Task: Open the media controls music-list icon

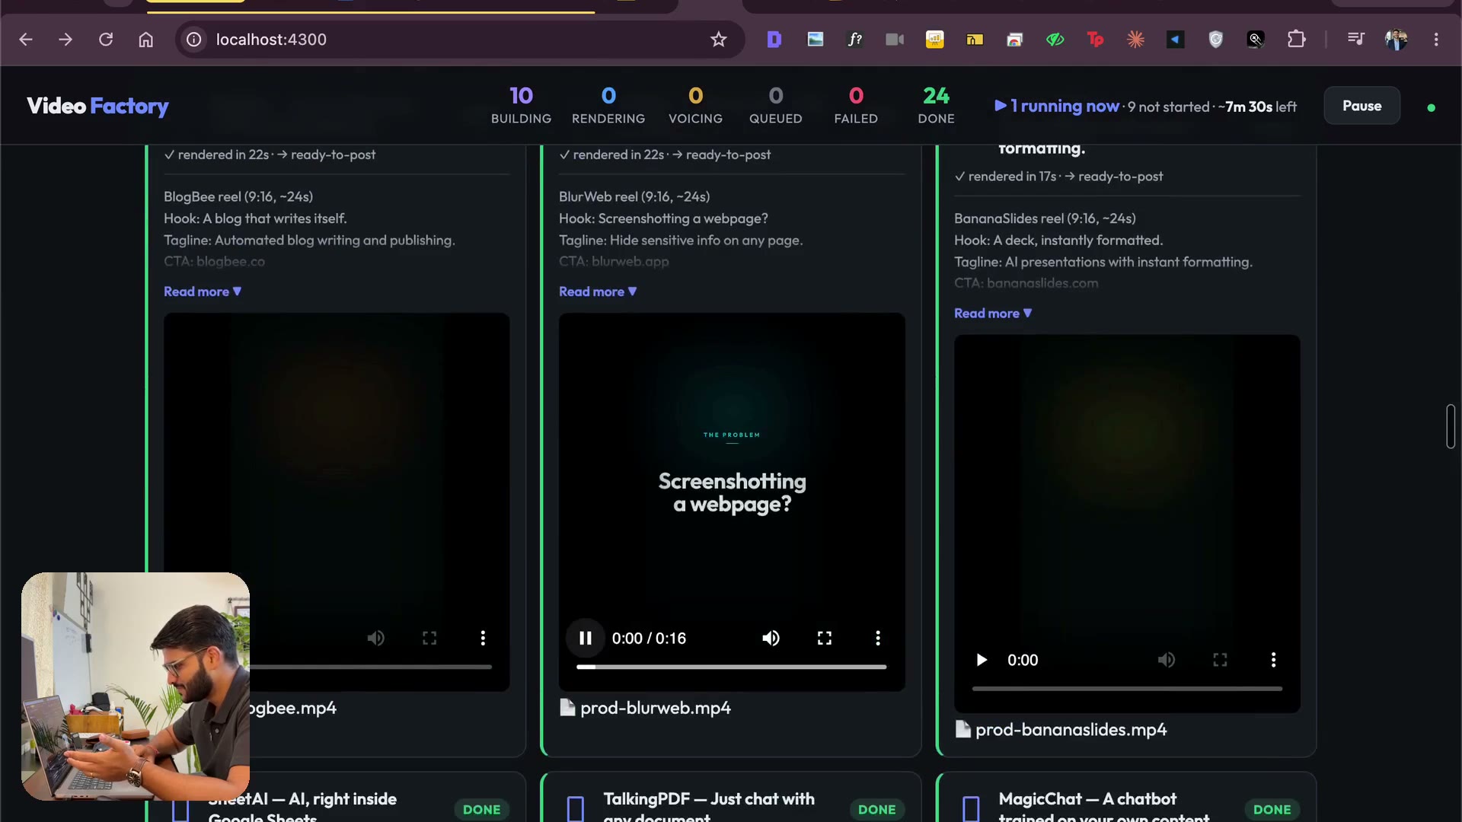Action: point(1356,40)
